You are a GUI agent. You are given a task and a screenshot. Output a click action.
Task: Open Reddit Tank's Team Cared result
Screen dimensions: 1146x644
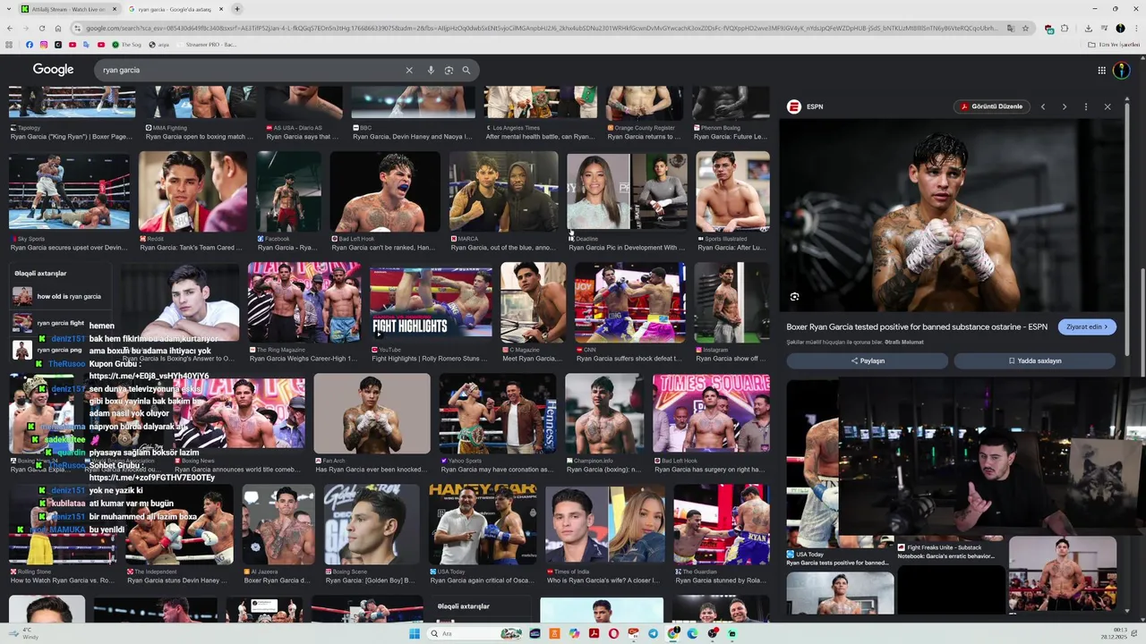[x=192, y=191]
